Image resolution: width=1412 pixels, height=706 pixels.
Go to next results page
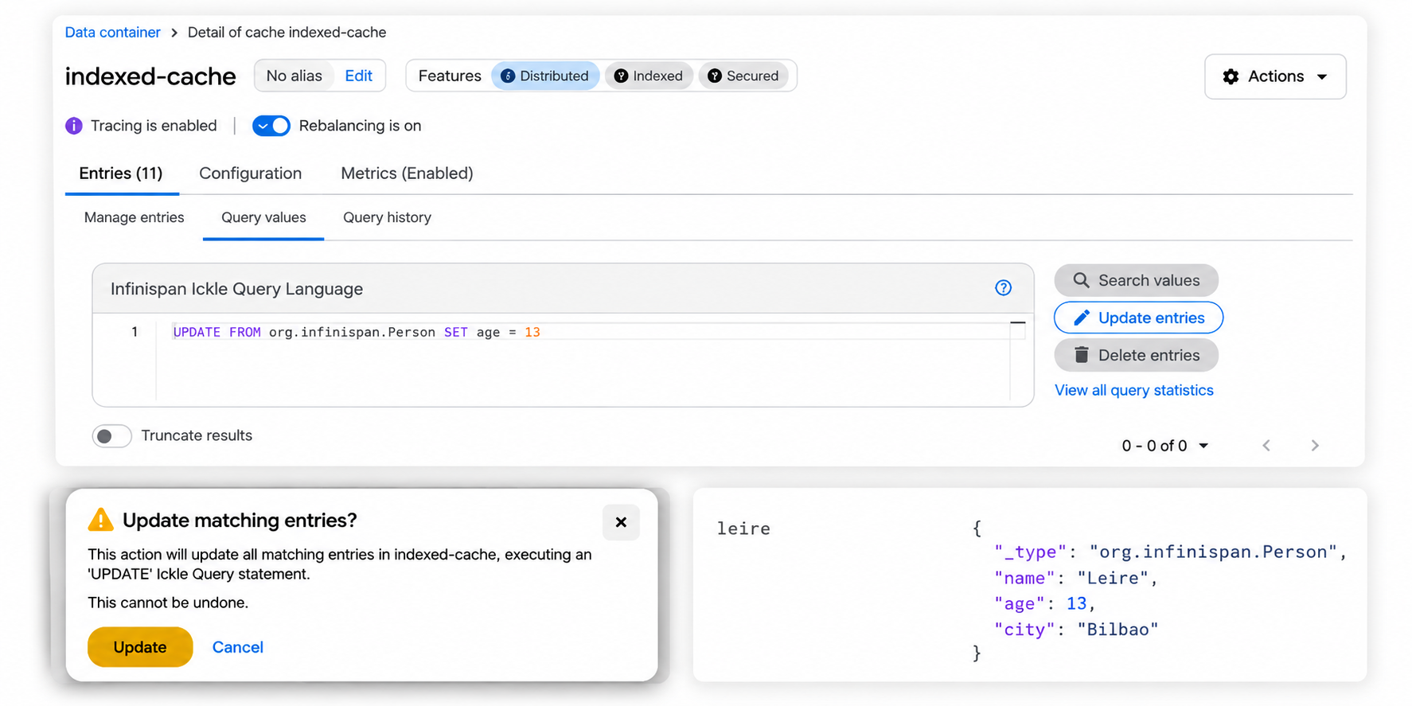click(x=1315, y=446)
